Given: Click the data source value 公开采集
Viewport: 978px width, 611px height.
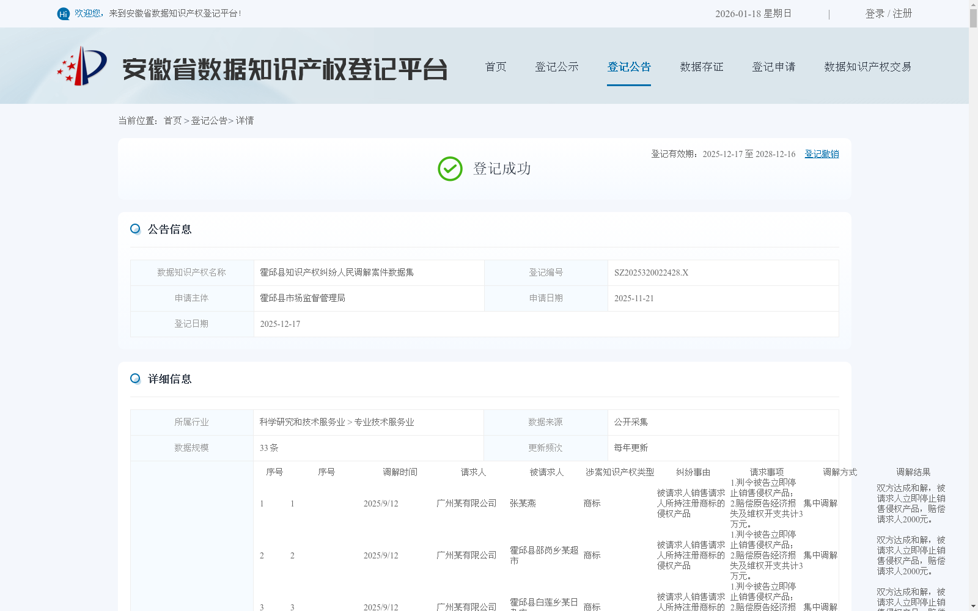Looking at the screenshot, I should 631,422.
